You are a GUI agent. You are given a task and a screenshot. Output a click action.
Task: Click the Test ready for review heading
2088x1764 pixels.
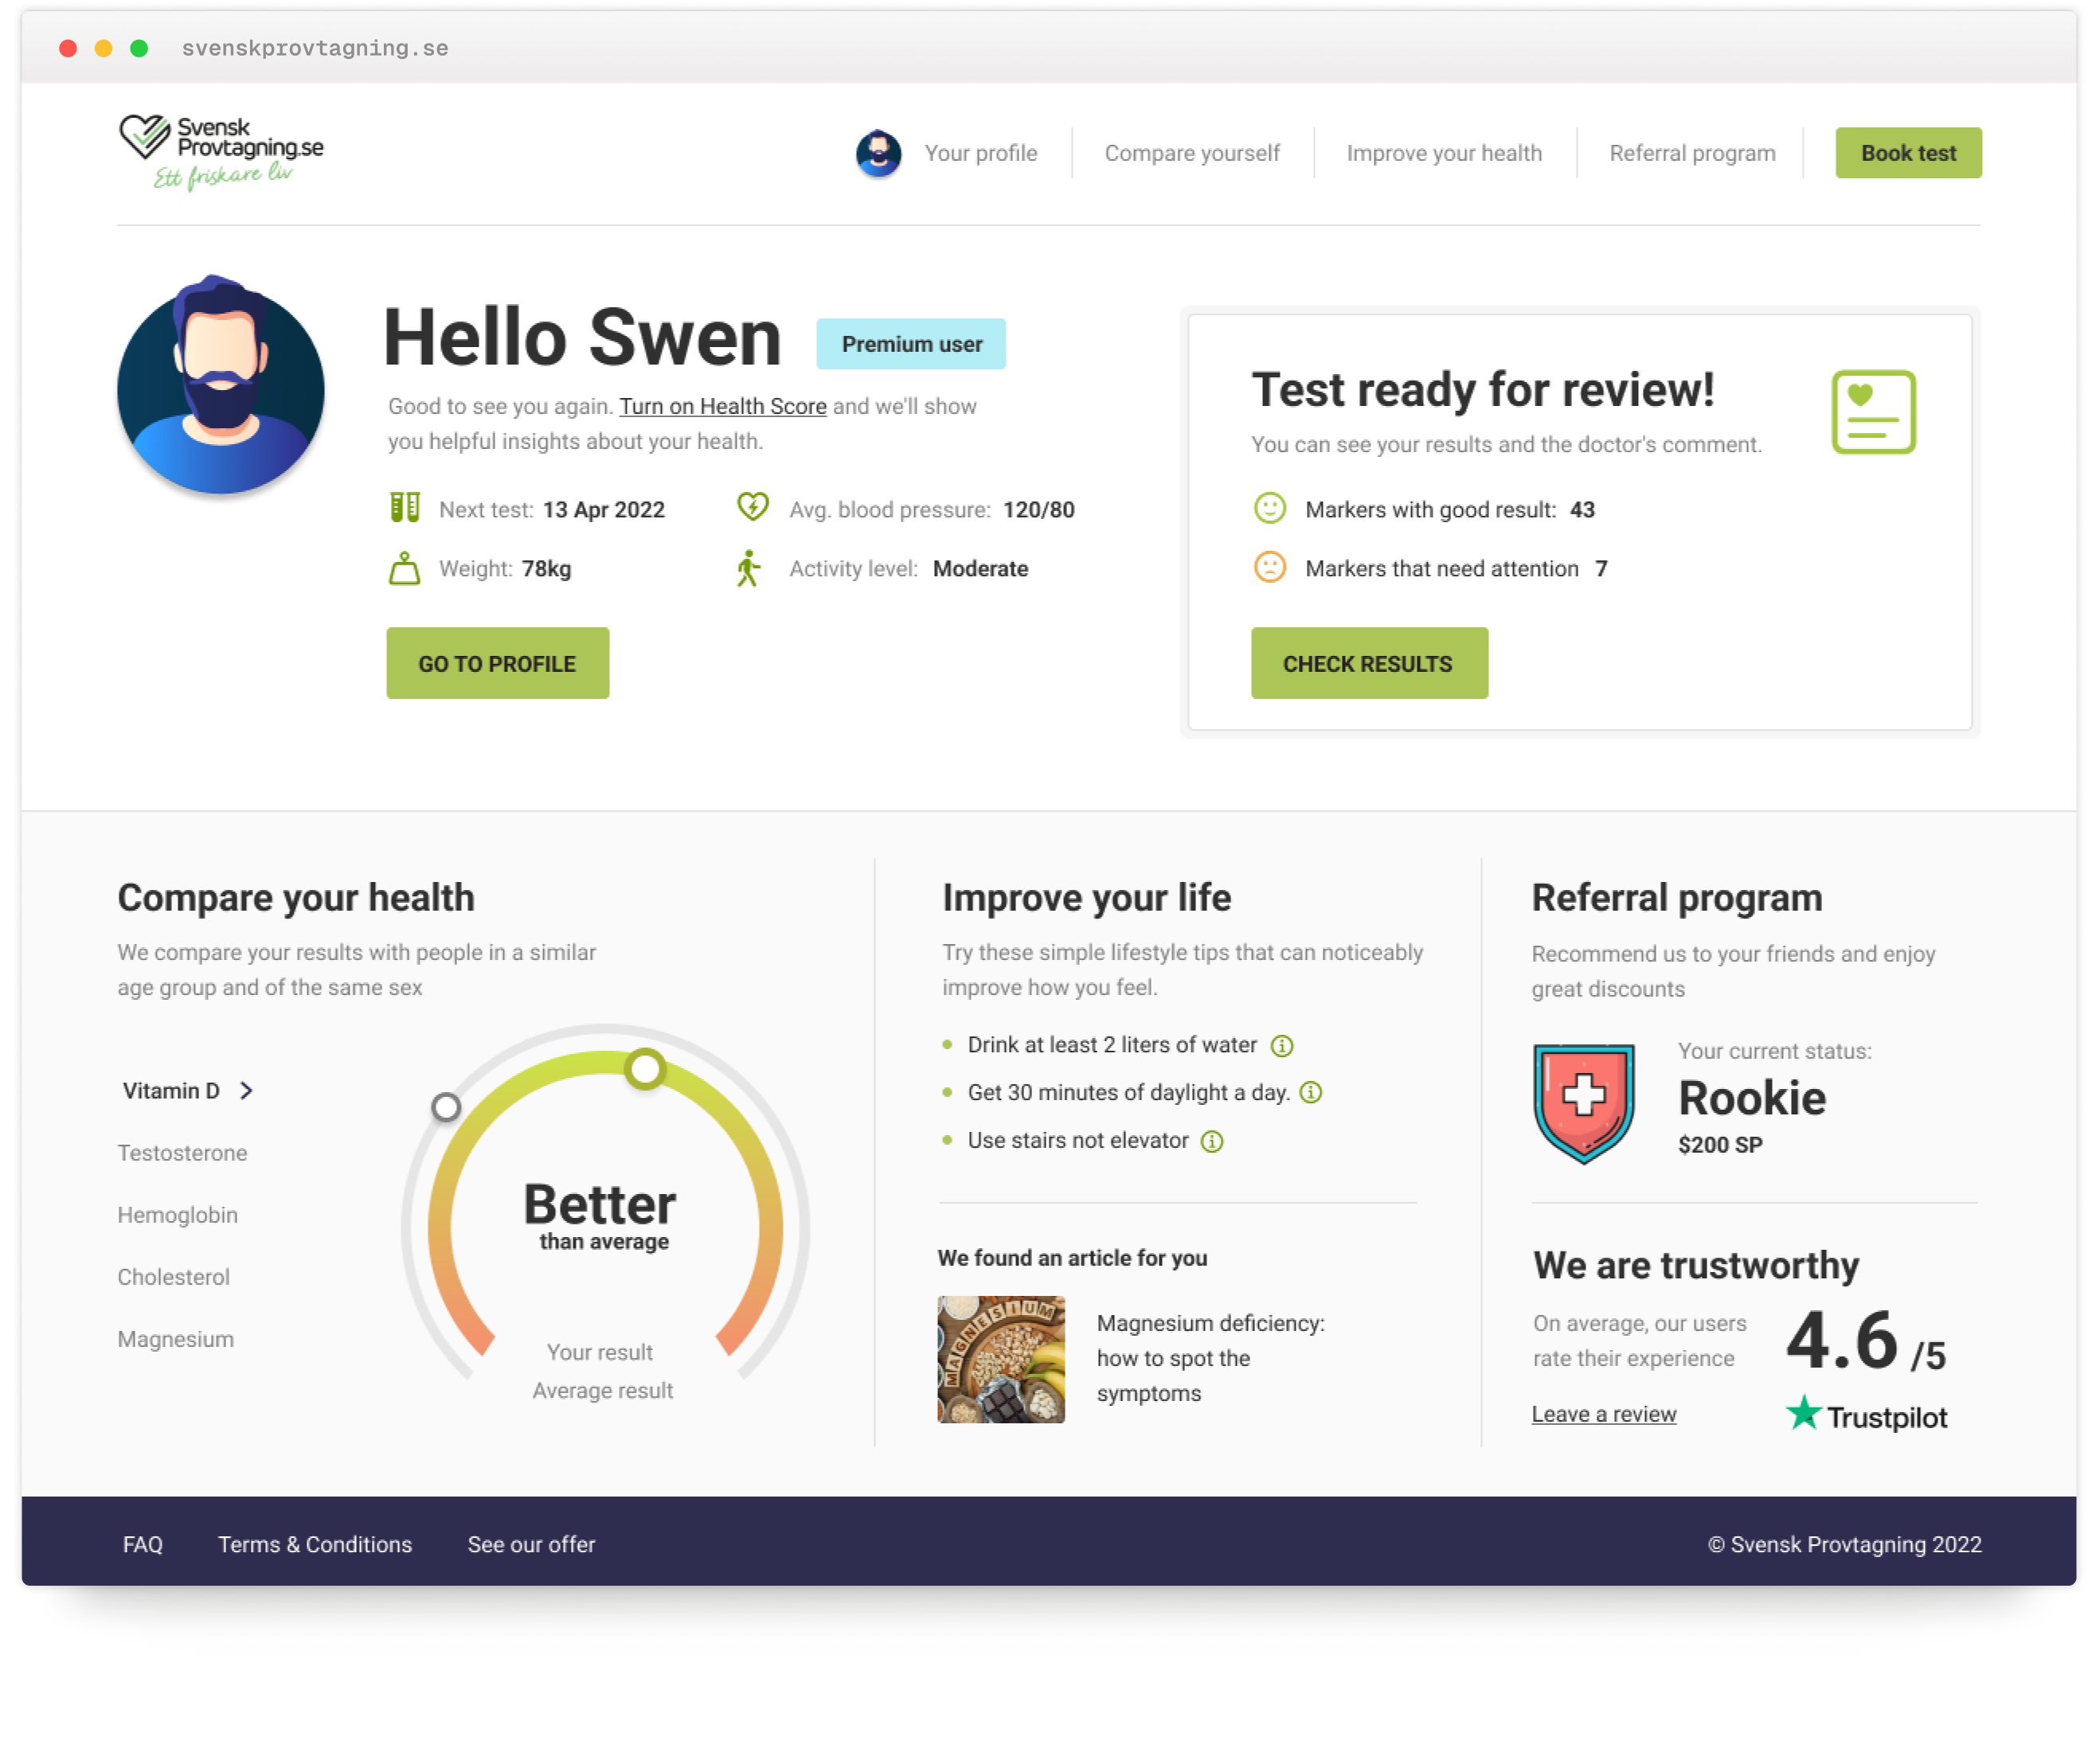(1483, 389)
